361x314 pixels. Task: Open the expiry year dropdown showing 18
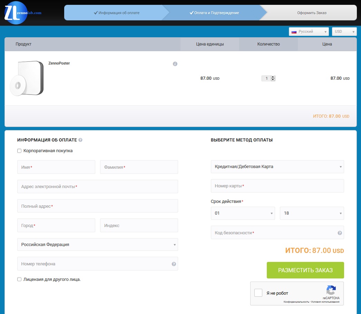click(x=312, y=213)
